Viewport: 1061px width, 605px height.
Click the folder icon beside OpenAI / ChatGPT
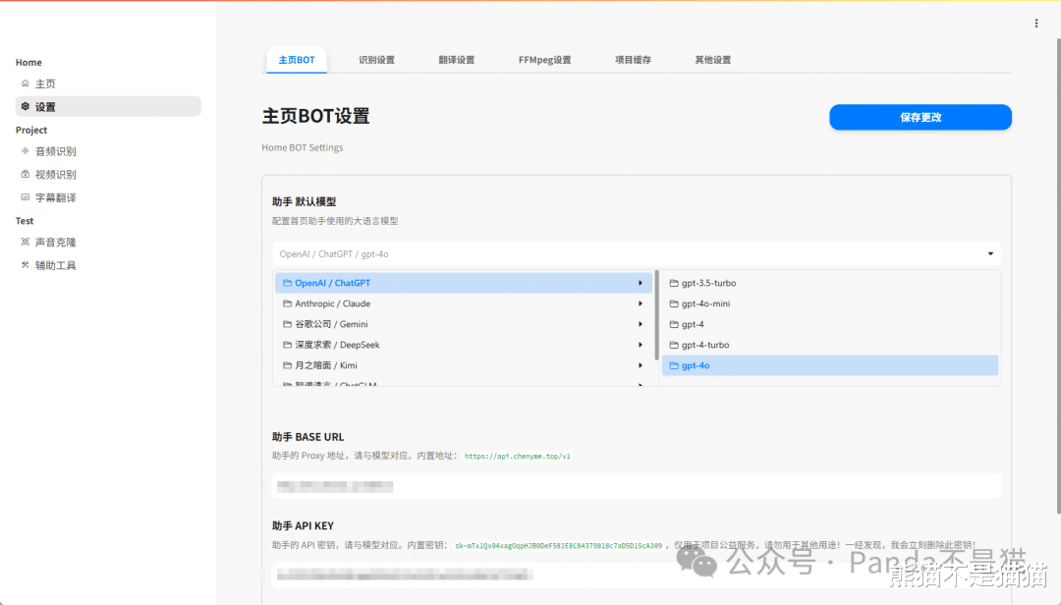288,283
